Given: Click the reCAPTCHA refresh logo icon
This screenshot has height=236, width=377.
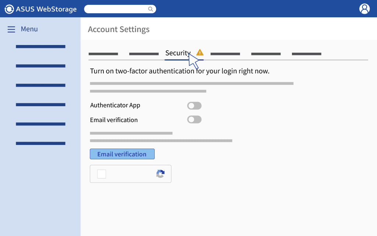Looking at the screenshot, I should [x=161, y=174].
